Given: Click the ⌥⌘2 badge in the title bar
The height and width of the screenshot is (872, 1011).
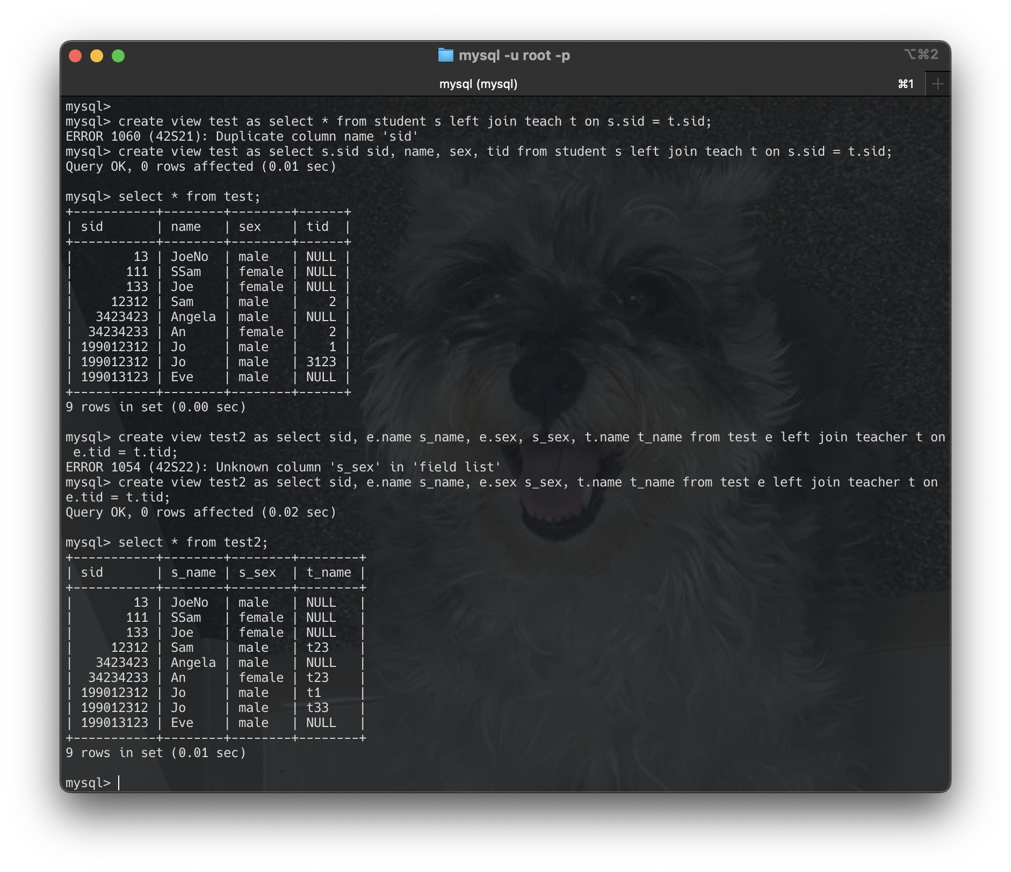Looking at the screenshot, I should coord(922,54).
